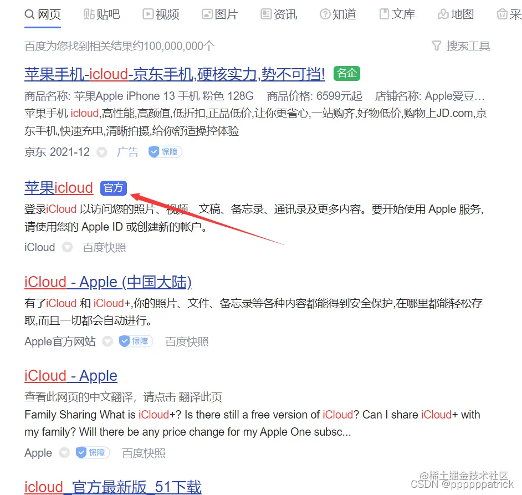Click the 图片 tab icon
This screenshot has height=495, width=522.
click(207, 14)
